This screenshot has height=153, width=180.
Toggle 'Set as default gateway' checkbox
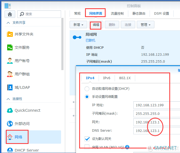87,139
